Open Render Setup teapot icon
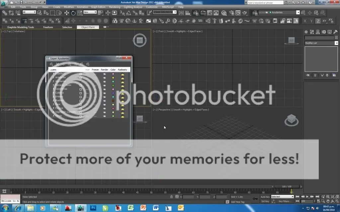This screenshot has width=340, height=212. point(231,13)
